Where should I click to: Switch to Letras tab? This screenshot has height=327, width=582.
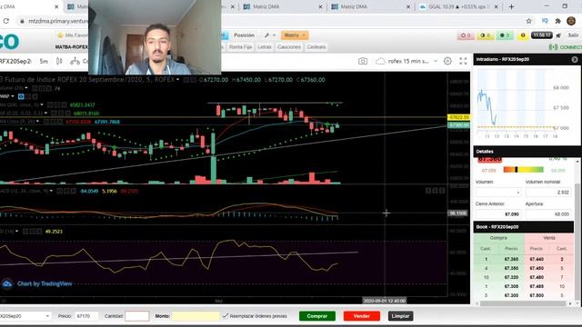point(265,47)
